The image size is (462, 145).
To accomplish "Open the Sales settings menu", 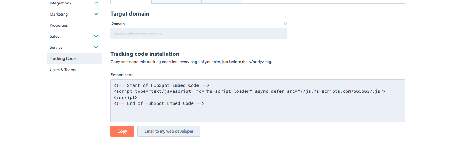I will (54, 36).
